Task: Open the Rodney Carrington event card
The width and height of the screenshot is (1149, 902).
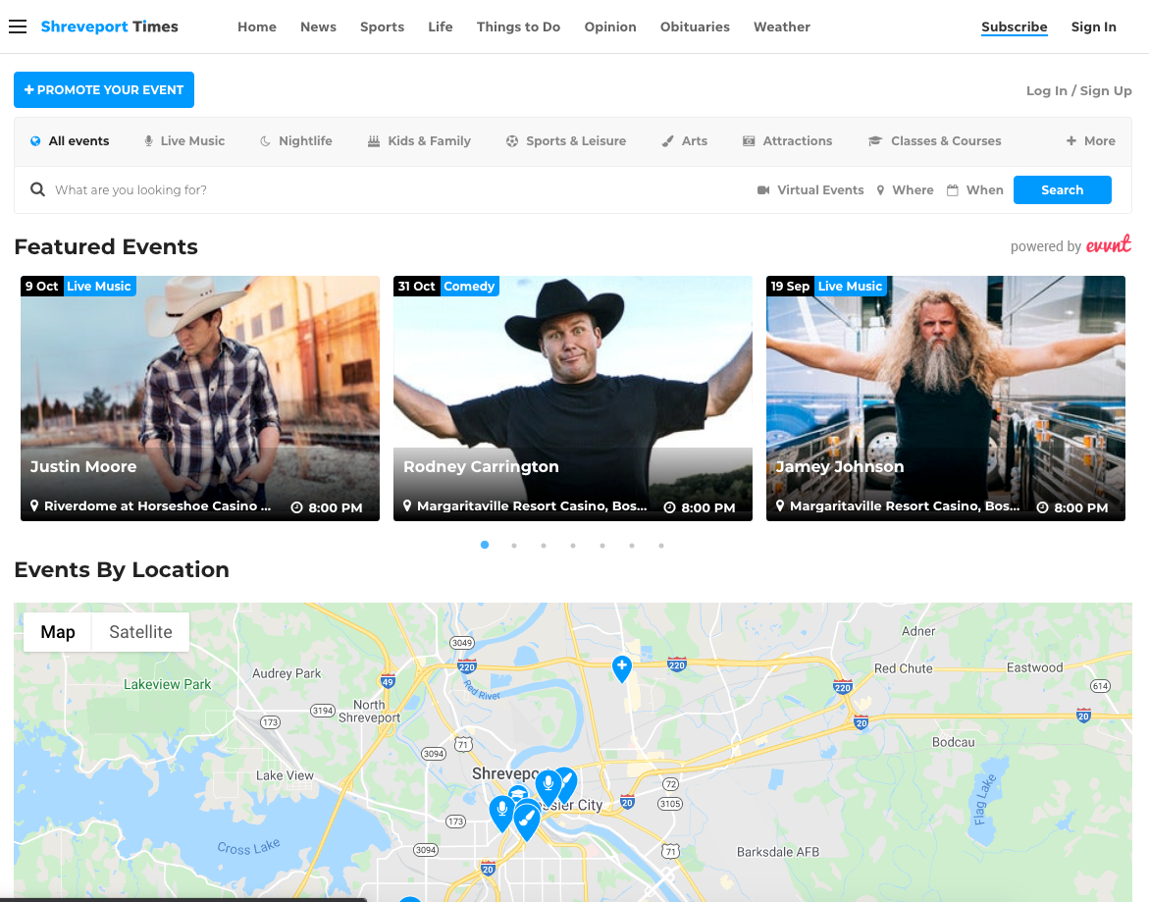Action: pos(573,398)
